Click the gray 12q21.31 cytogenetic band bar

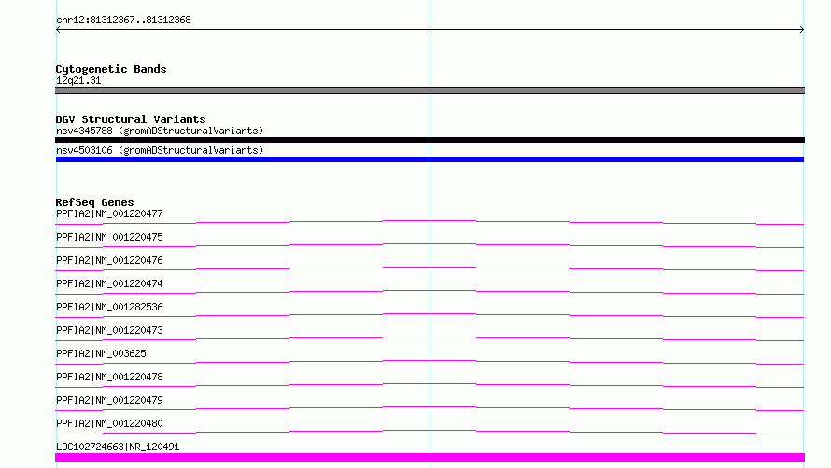[x=430, y=90]
